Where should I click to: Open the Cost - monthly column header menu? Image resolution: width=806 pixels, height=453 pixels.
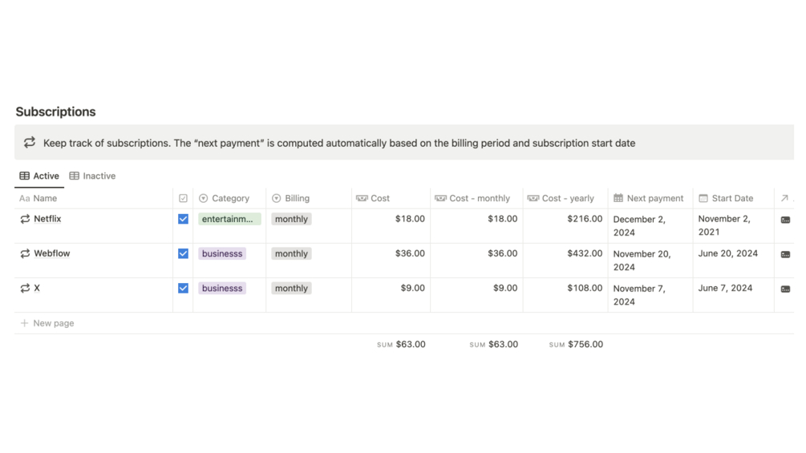(x=476, y=198)
